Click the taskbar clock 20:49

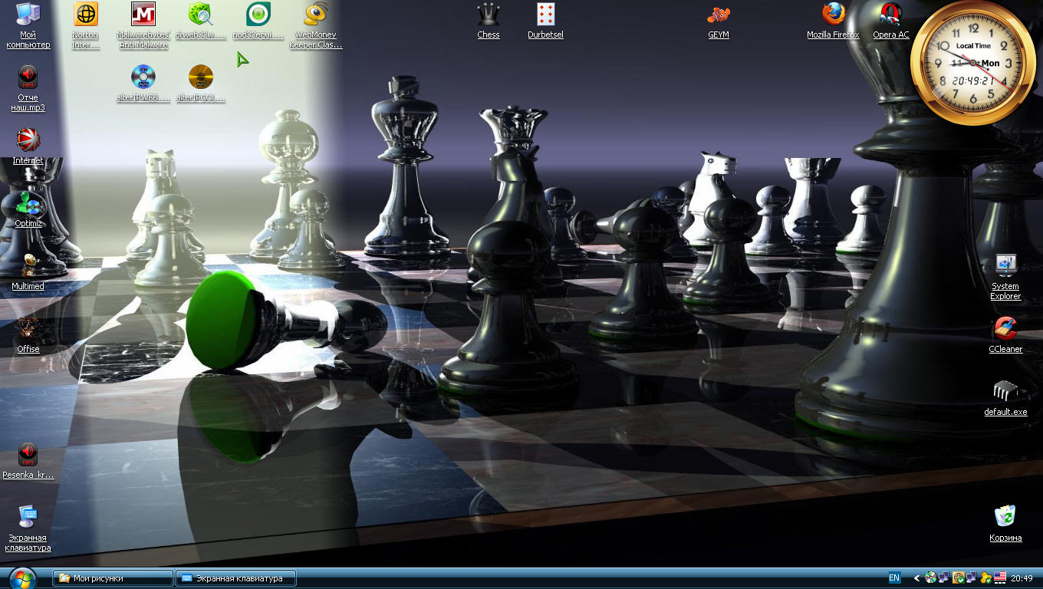pyautogui.click(x=1022, y=578)
